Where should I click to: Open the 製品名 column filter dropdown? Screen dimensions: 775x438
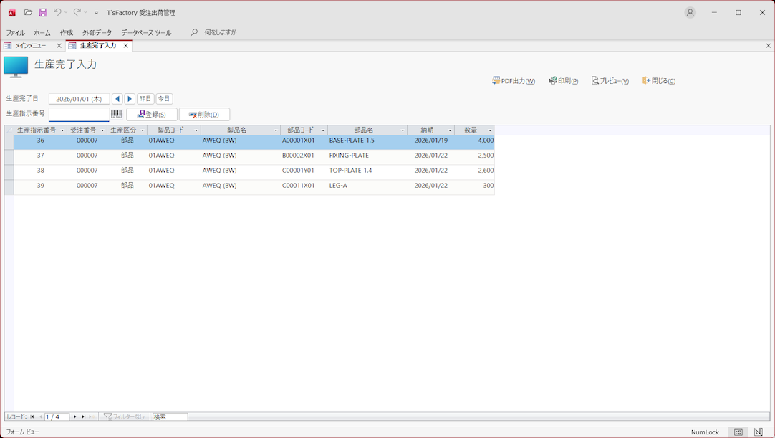coord(276,130)
